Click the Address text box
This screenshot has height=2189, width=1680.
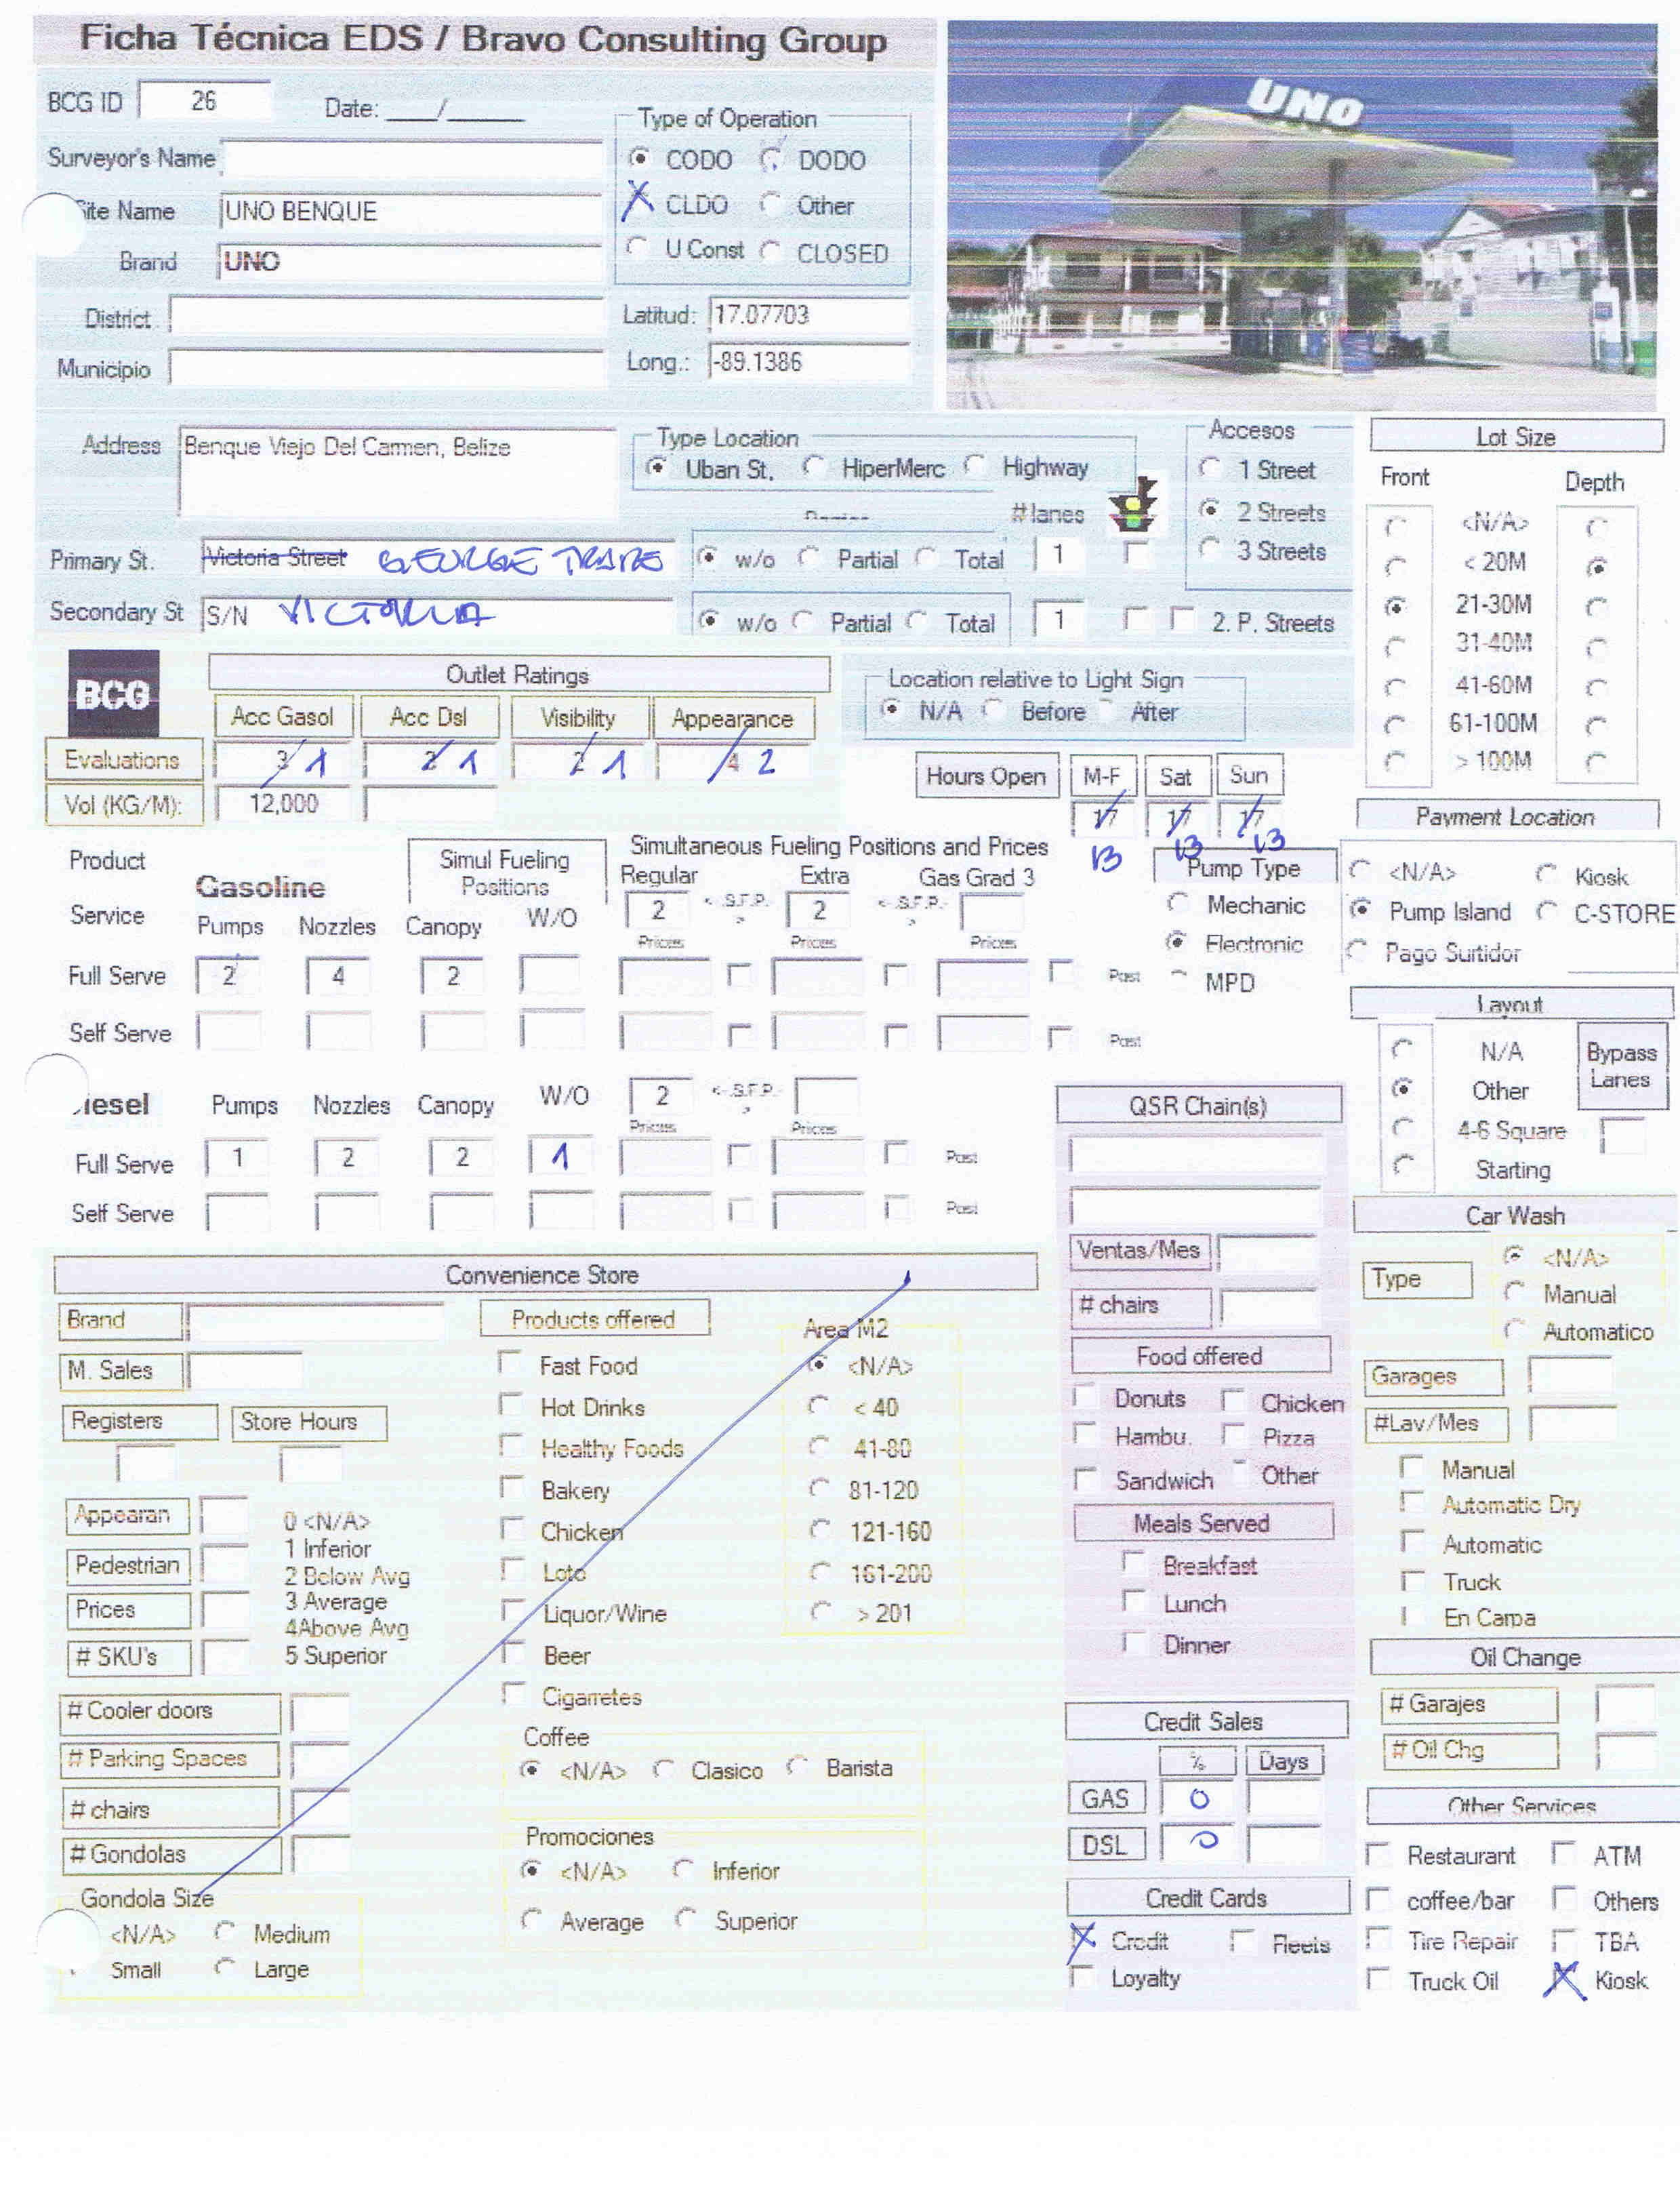tap(397, 471)
